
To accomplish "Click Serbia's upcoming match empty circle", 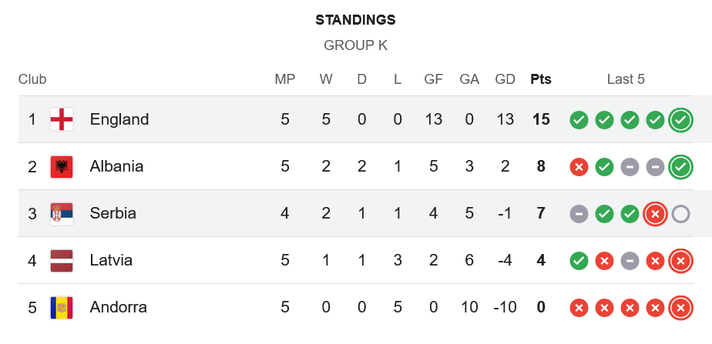I will (x=680, y=214).
